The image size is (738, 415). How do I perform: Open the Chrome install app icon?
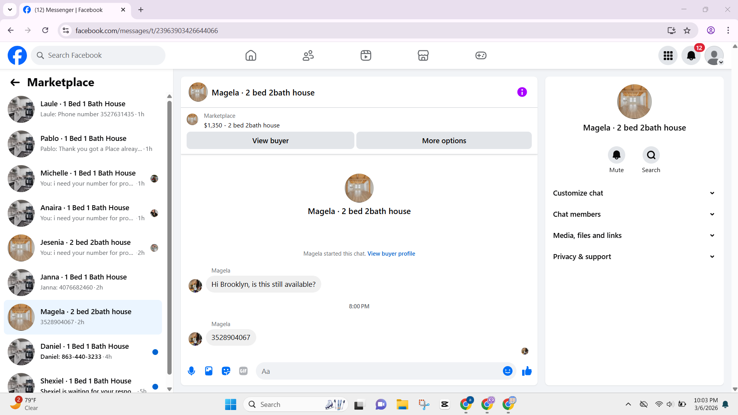tap(671, 30)
